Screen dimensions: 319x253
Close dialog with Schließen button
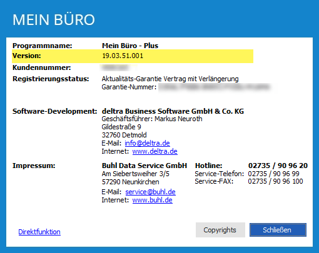[x=278, y=230]
